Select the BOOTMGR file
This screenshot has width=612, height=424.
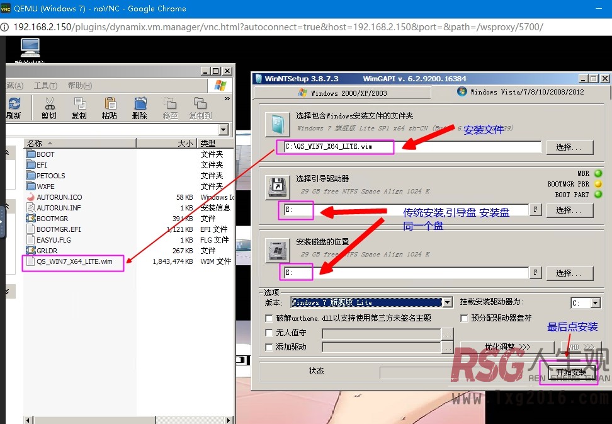click(47, 219)
